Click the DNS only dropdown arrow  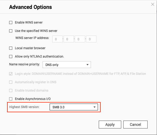point(88,65)
